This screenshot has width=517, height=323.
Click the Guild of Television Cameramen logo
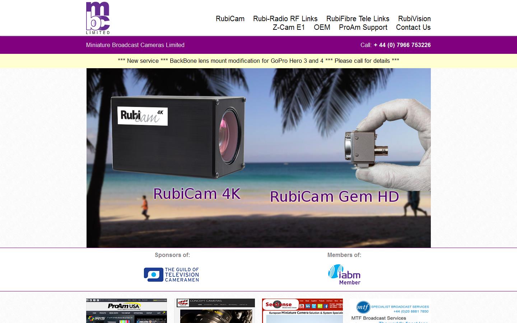172,275
